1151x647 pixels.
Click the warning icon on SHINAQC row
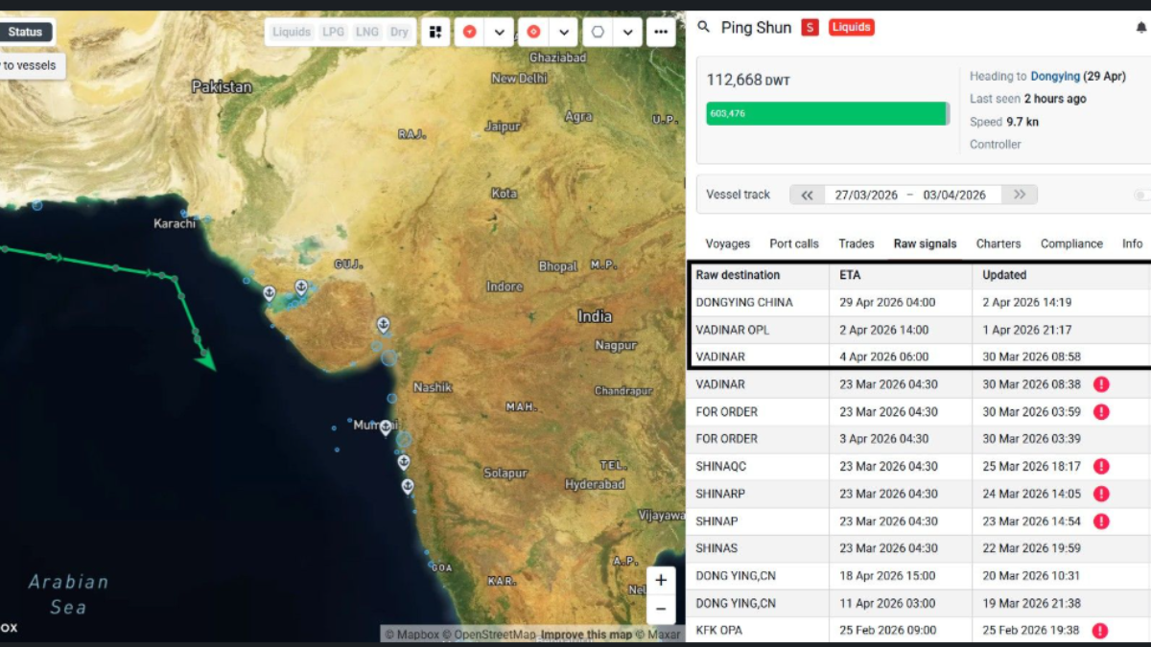[1101, 467]
